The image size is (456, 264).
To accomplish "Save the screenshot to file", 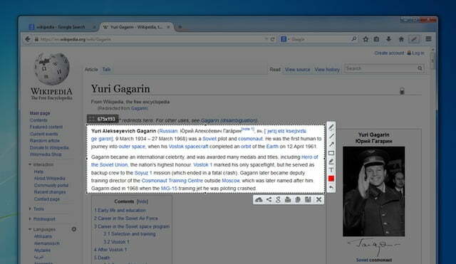I will pyautogui.click(x=308, y=199).
